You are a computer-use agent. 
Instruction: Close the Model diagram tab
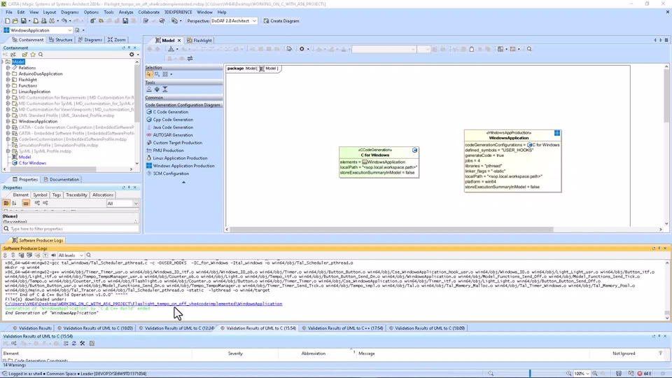[x=179, y=41]
